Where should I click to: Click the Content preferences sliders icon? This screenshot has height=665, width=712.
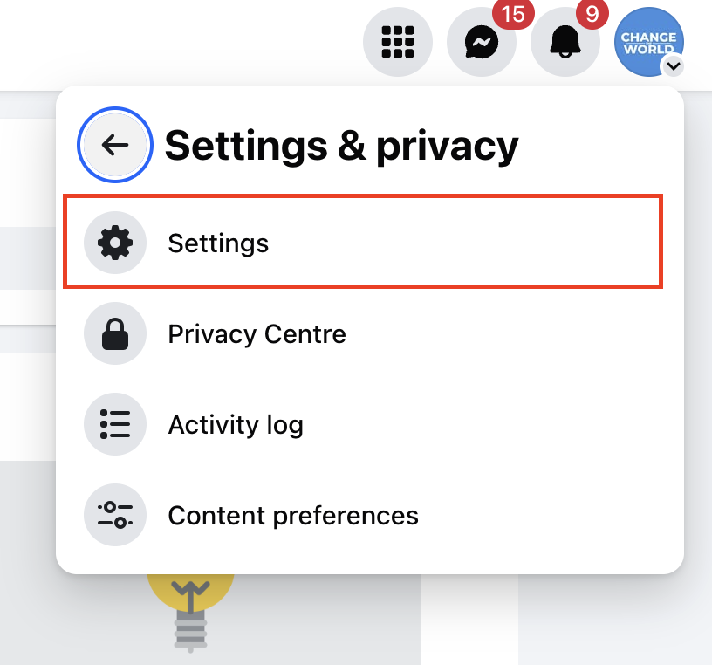(115, 515)
